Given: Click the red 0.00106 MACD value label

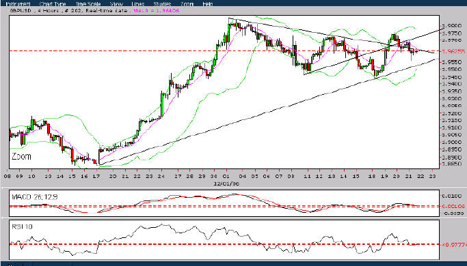Looking at the screenshot, I should 453,206.
